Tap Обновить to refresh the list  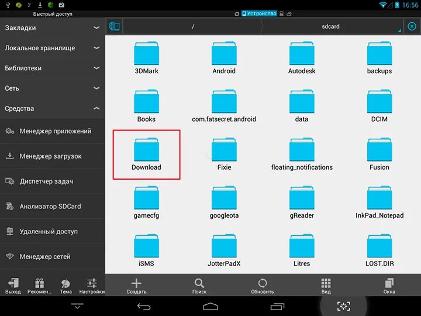coord(263,286)
